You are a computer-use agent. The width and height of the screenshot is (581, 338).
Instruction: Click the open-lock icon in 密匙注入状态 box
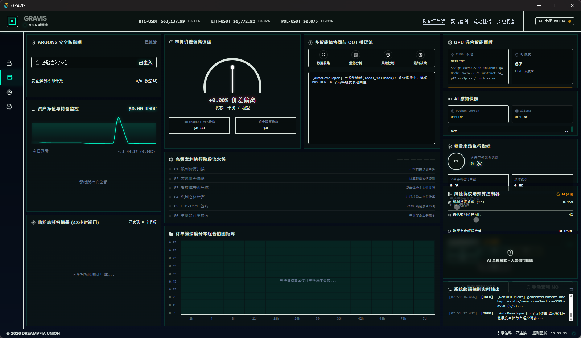click(37, 62)
